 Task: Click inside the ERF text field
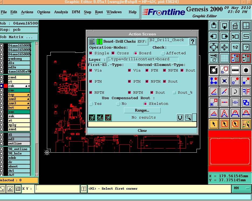click(168, 41)
